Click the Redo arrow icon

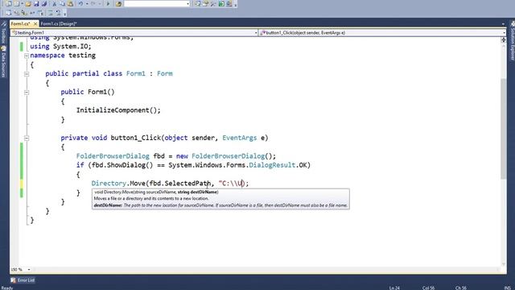(x=93, y=3)
